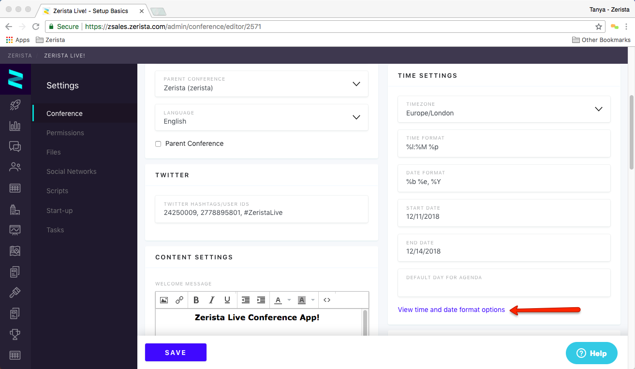Open Other Bookmarks folder

(x=601, y=40)
